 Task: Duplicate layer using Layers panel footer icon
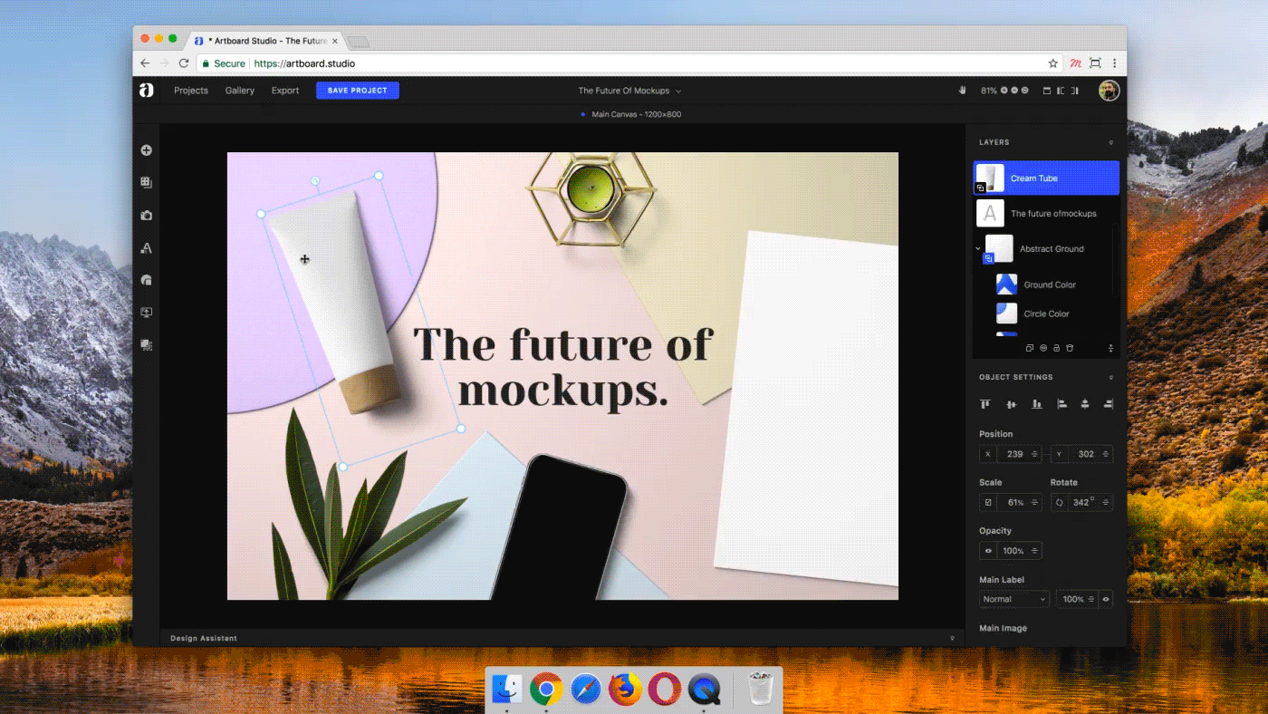pyautogui.click(x=1030, y=348)
